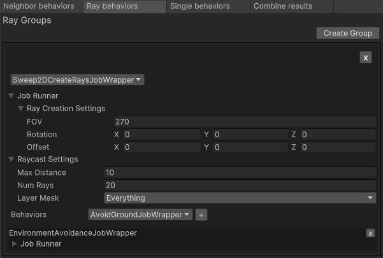Click the Offset Z value field

click(x=338, y=147)
